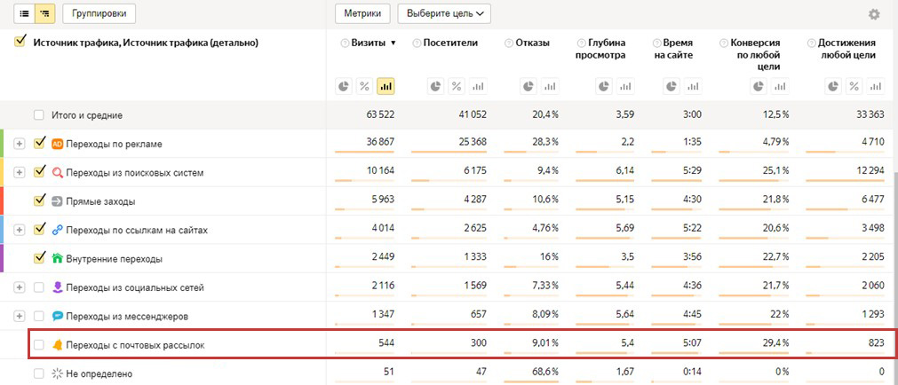Enable Переходы с почтовых рассылок checkbox
898x385 pixels.
[x=38, y=345]
